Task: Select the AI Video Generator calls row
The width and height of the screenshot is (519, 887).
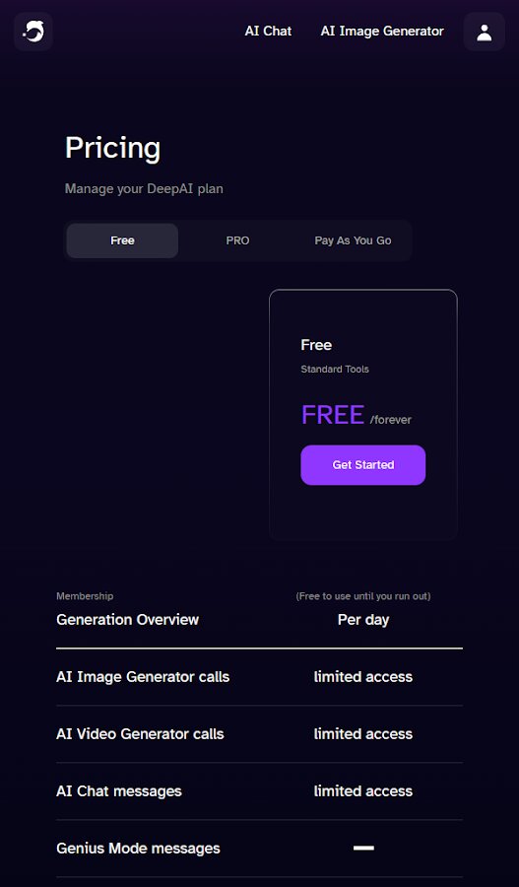Action: tap(260, 734)
